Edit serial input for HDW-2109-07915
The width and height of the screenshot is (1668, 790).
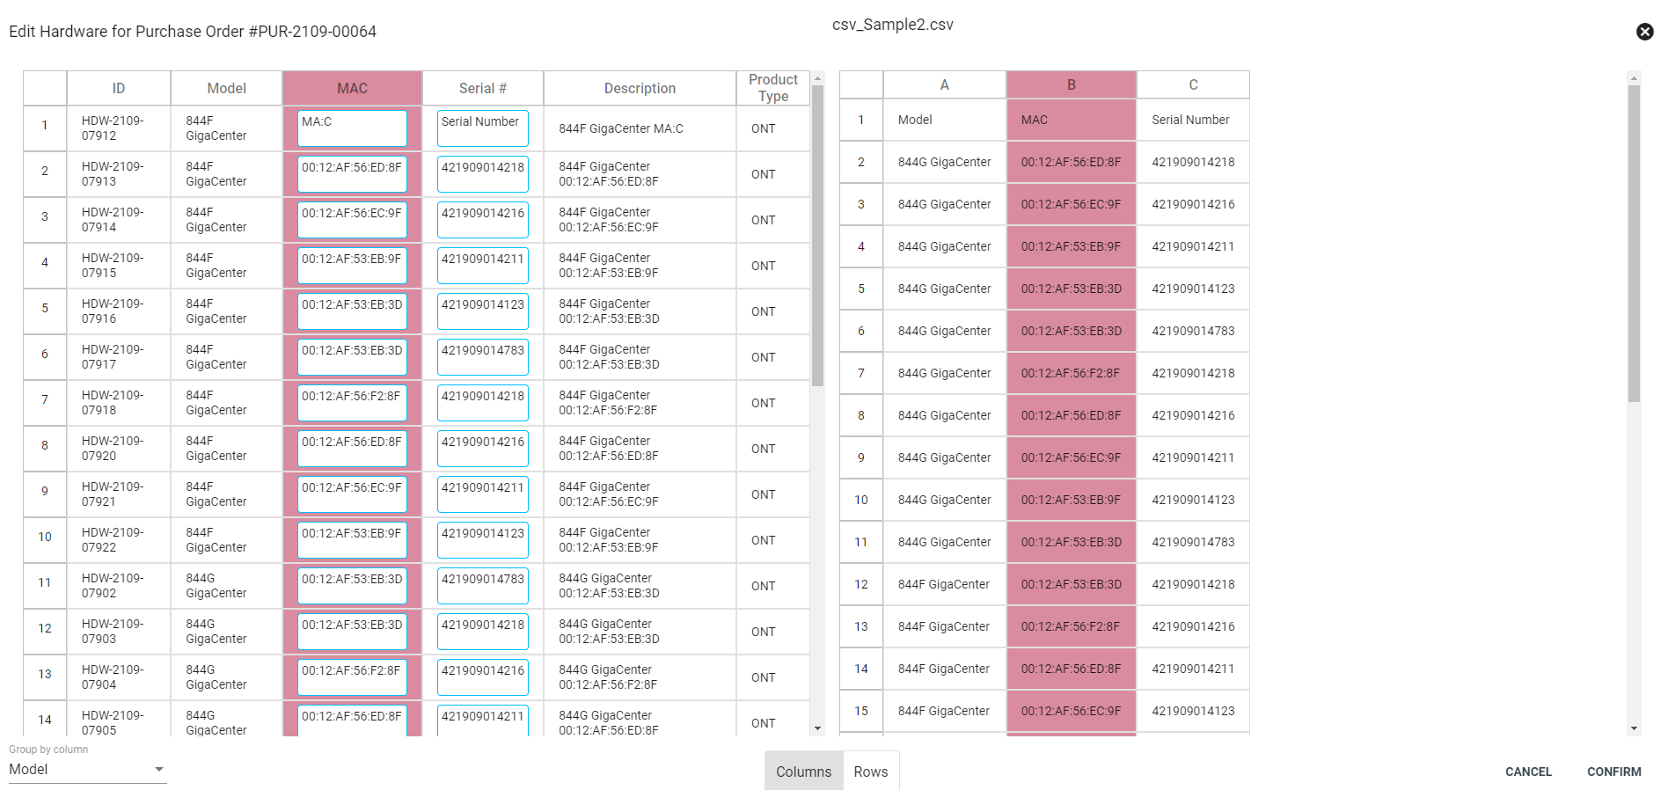click(483, 266)
